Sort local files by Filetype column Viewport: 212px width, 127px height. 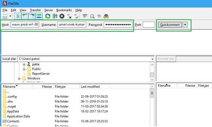66,87
